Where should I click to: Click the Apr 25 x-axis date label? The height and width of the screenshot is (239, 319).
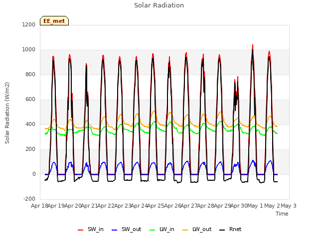(x=156, y=206)
